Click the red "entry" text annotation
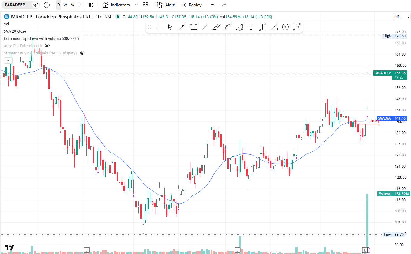Viewport: 411px width, 254px height. [x=374, y=121]
